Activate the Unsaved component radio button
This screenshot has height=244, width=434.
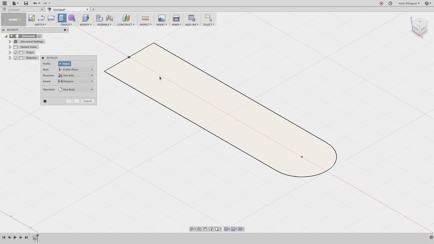[x=39, y=36]
